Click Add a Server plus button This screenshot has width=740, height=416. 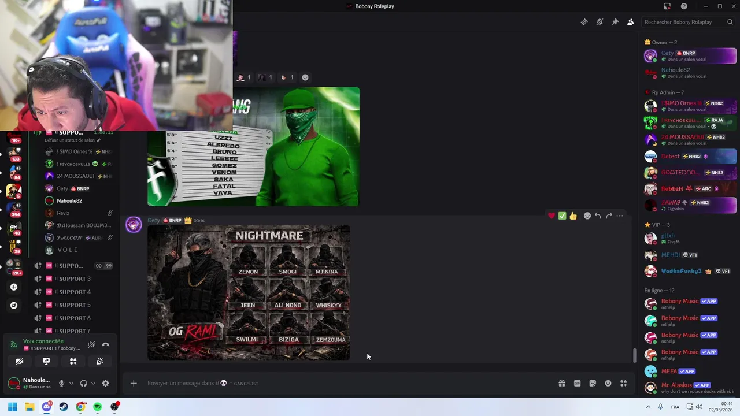pos(14,287)
